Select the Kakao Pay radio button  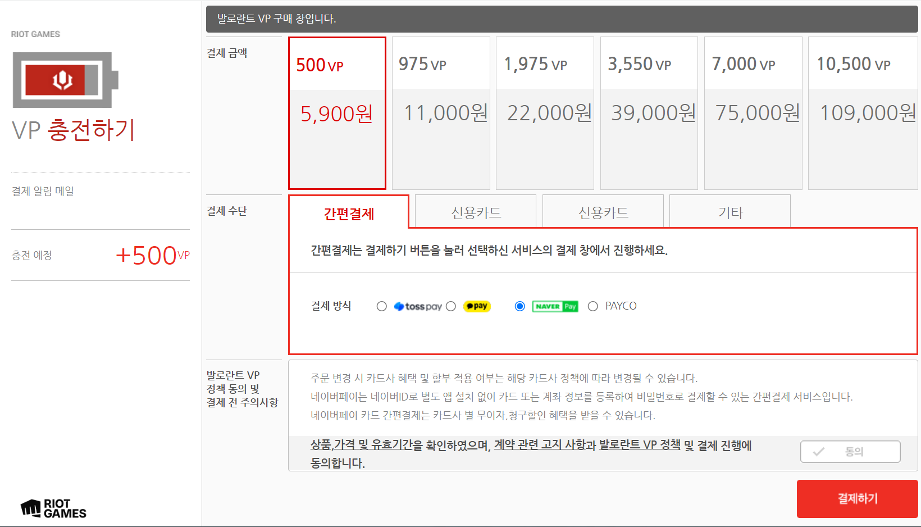(x=451, y=306)
